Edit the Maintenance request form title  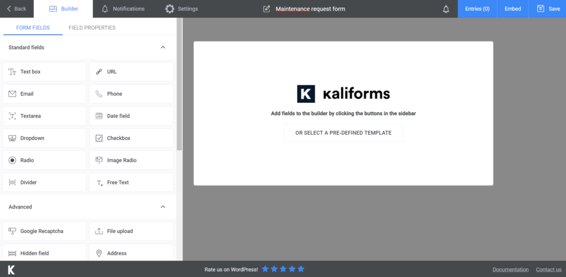click(311, 9)
